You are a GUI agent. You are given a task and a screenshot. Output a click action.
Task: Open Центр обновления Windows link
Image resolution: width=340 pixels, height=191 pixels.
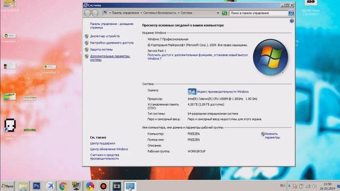coord(109,149)
